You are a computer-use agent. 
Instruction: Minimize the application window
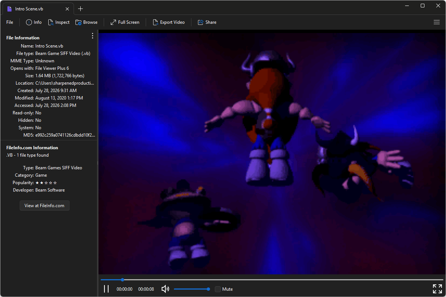[408, 6]
